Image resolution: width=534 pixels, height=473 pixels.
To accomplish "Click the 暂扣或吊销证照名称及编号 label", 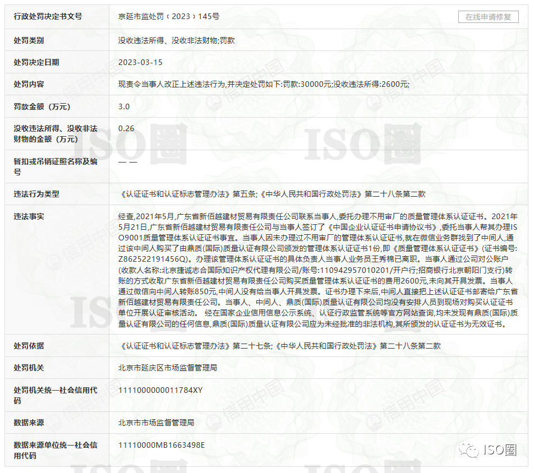I will (x=56, y=166).
